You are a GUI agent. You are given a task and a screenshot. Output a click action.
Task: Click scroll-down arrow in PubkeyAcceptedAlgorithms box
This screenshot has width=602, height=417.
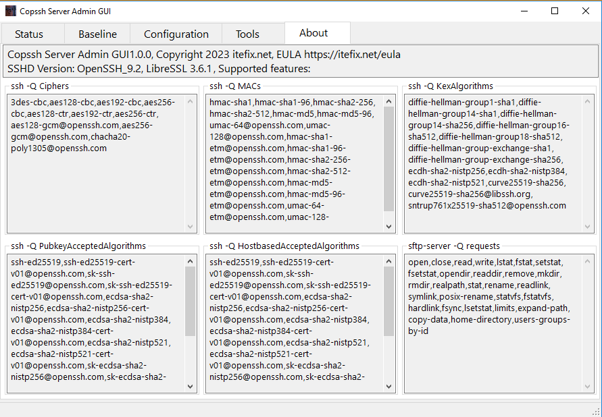pos(191,387)
